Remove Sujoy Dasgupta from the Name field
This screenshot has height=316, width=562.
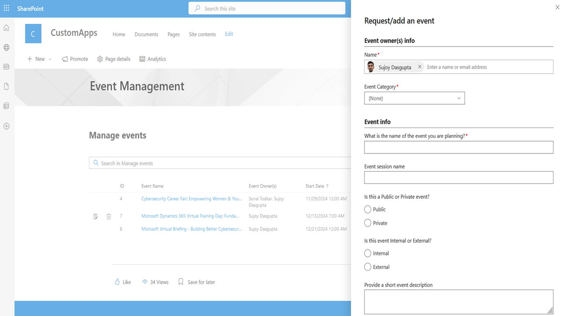click(x=420, y=67)
